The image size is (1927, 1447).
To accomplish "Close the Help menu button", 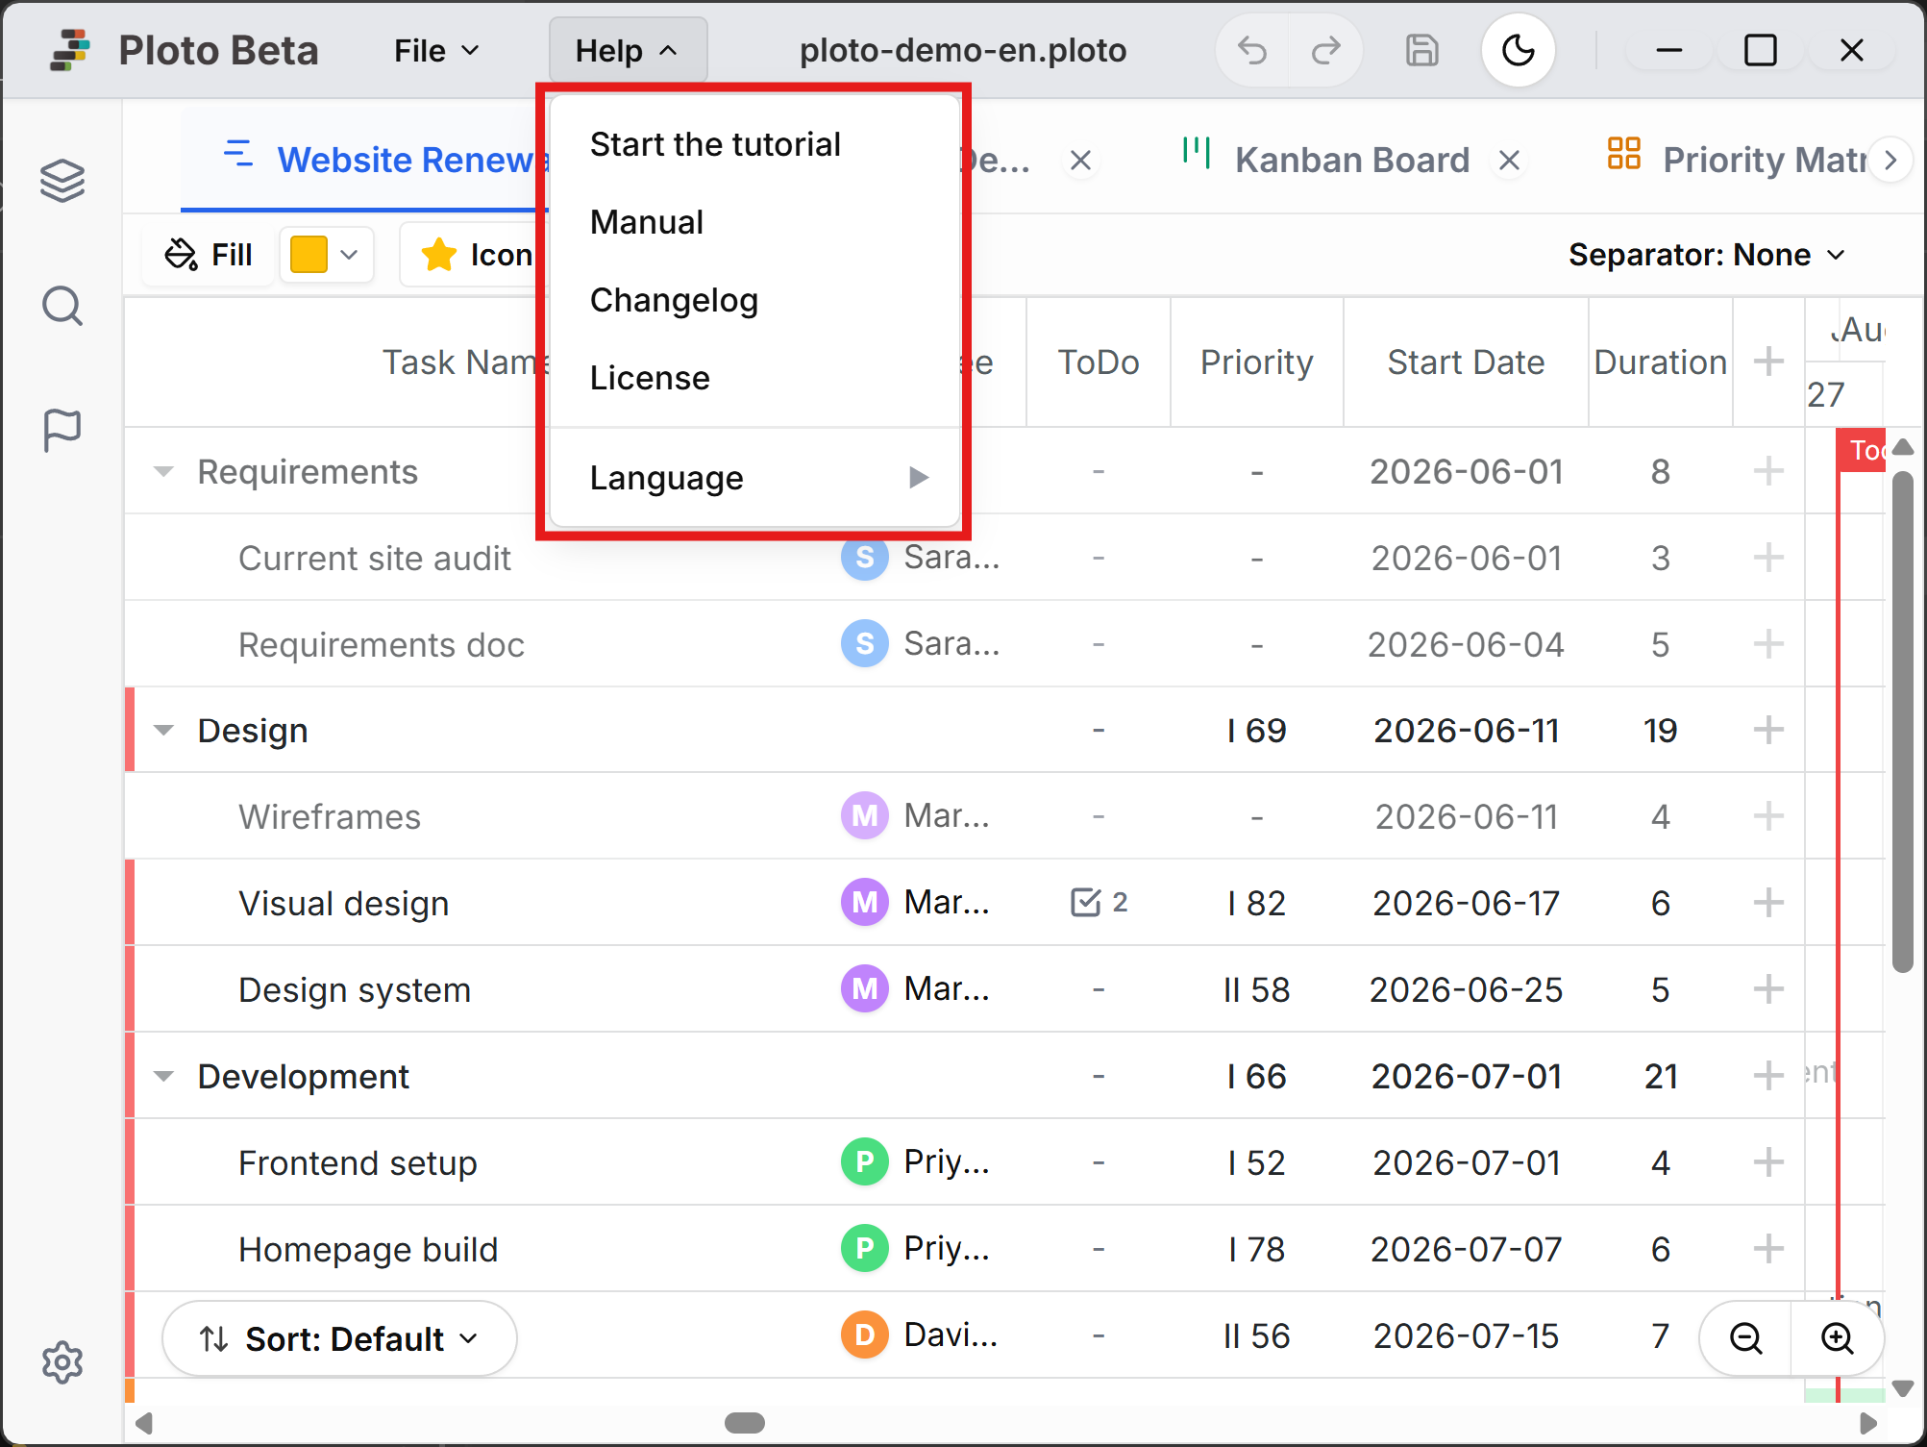I will pos(628,50).
